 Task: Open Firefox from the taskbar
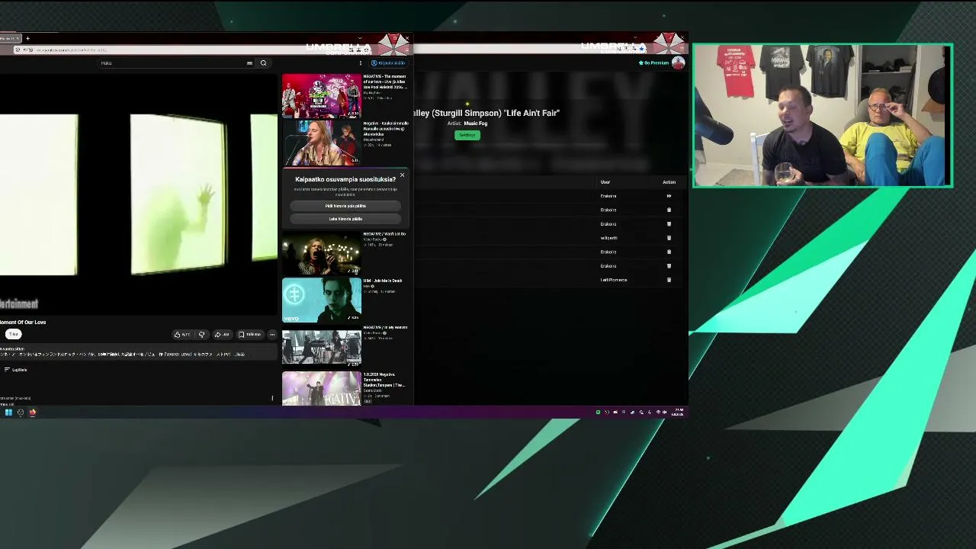(x=33, y=413)
